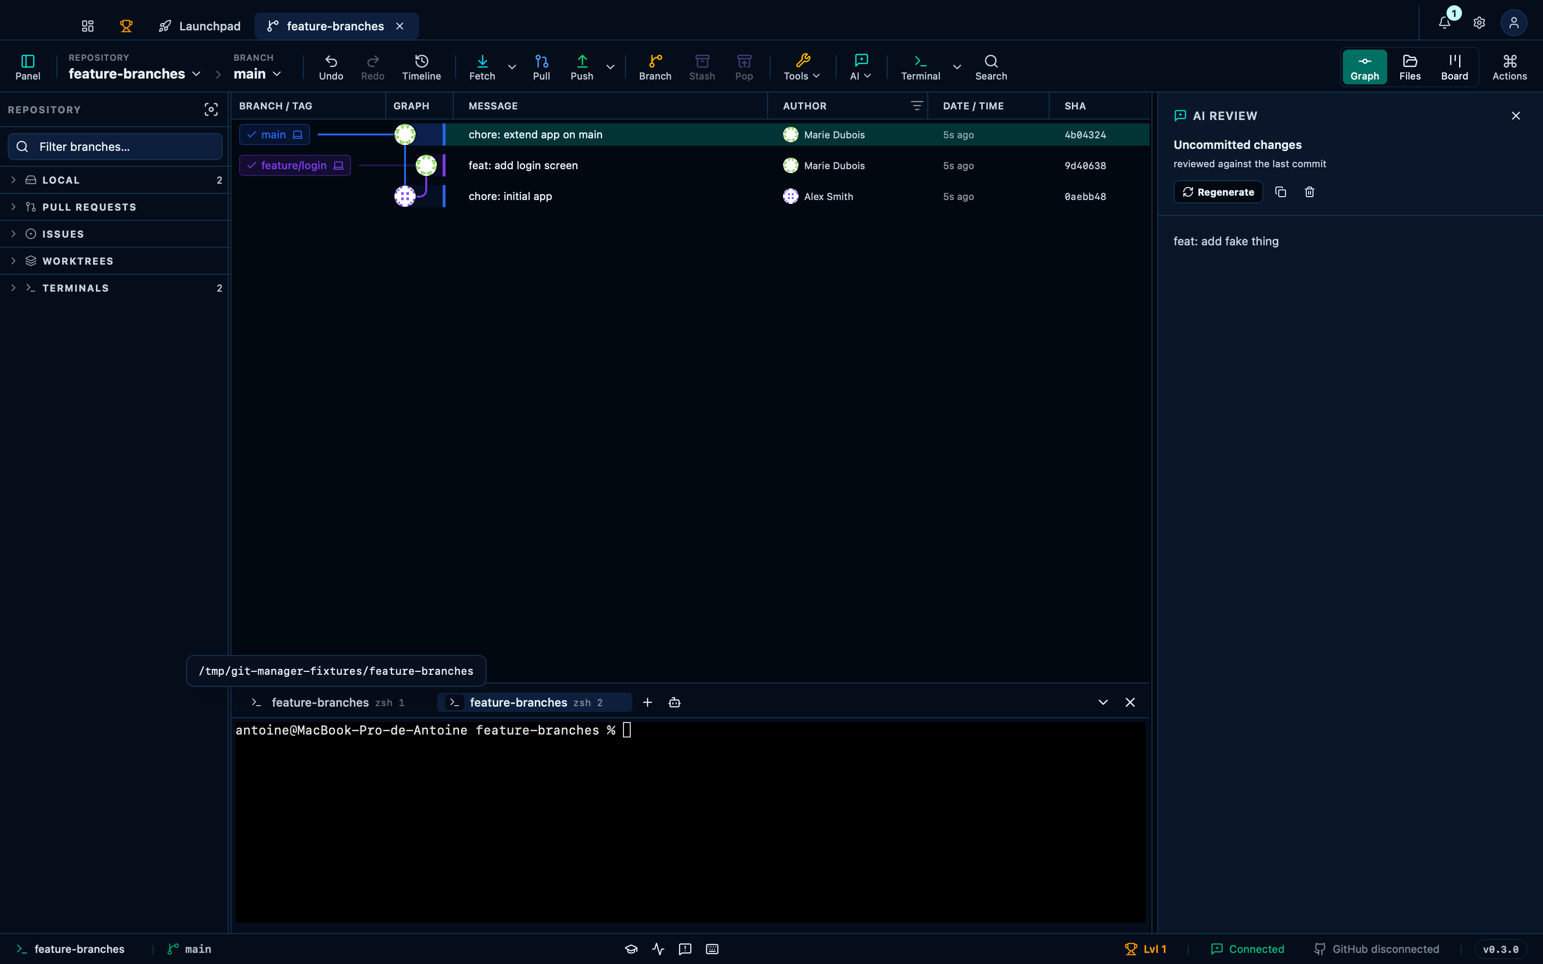Screen dimensions: 1543x964
Task: Add a new terminal tab
Action: pos(647,703)
